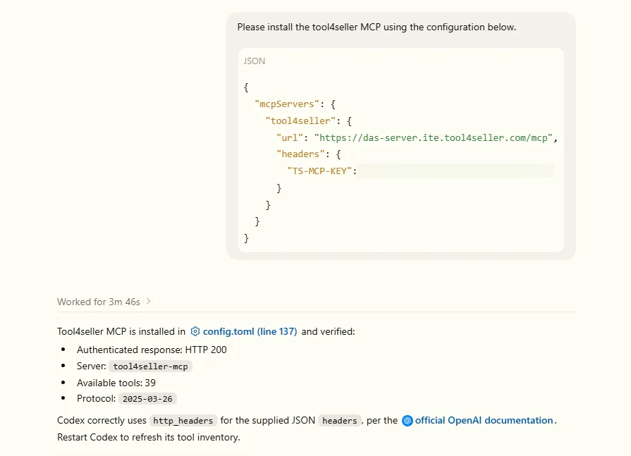The width and height of the screenshot is (631, 456).
Task: Click "Tool4seller MCP is installed in" text
Action: [x=121, y=331]
